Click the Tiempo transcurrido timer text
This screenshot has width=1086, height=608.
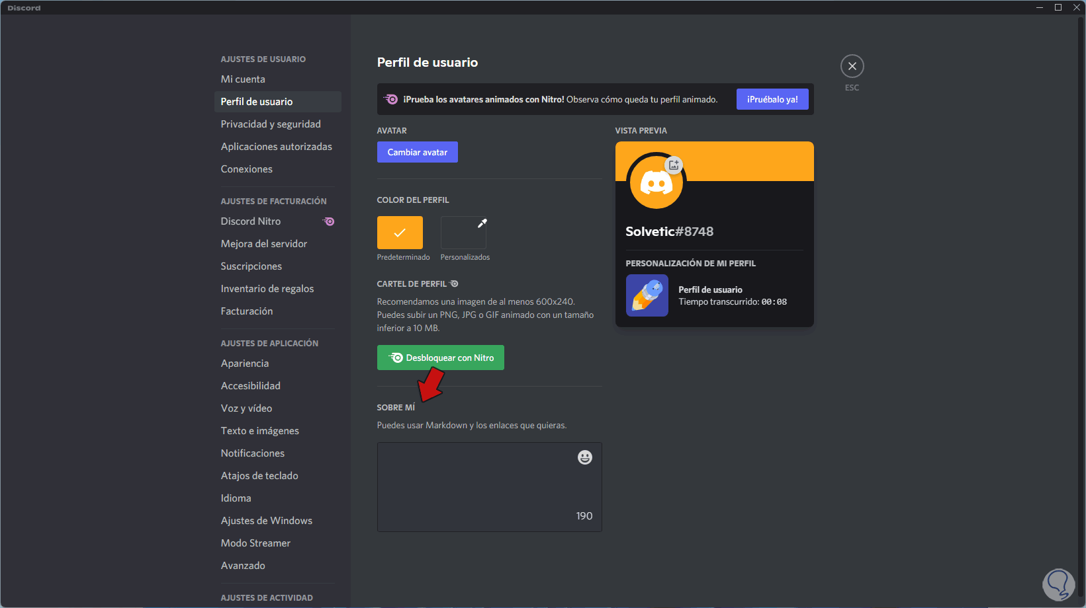click(733, 302)
